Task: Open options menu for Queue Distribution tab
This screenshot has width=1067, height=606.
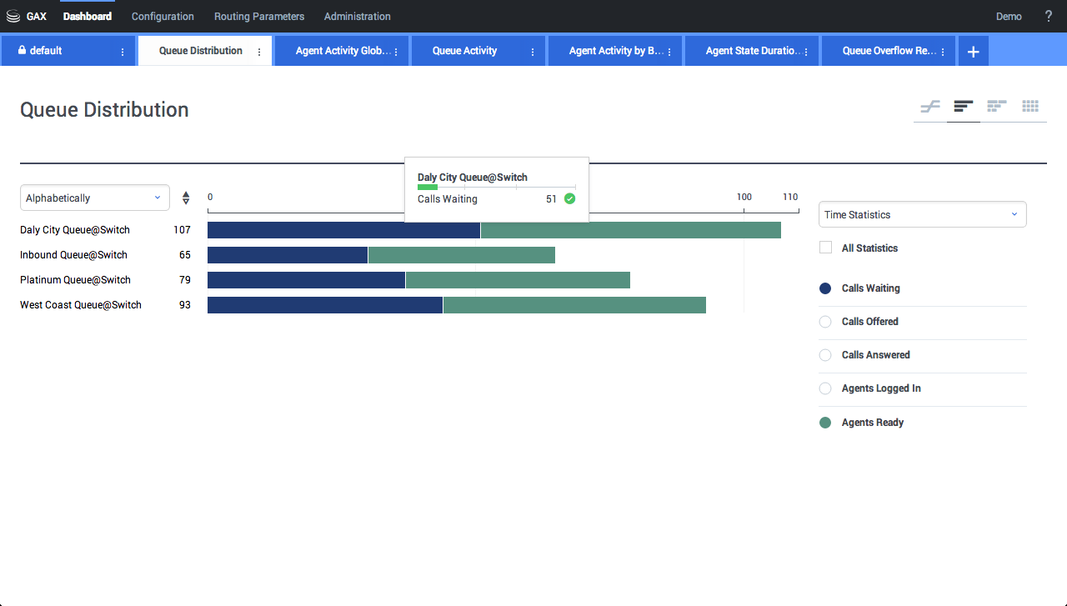Action: click(x=259, y=52)
